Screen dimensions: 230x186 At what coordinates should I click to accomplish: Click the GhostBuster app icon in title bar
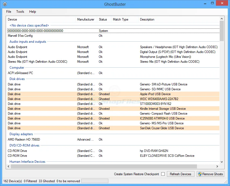click(5, 4)
